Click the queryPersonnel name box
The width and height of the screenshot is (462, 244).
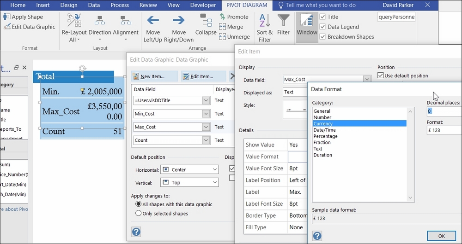click(396, 17)
